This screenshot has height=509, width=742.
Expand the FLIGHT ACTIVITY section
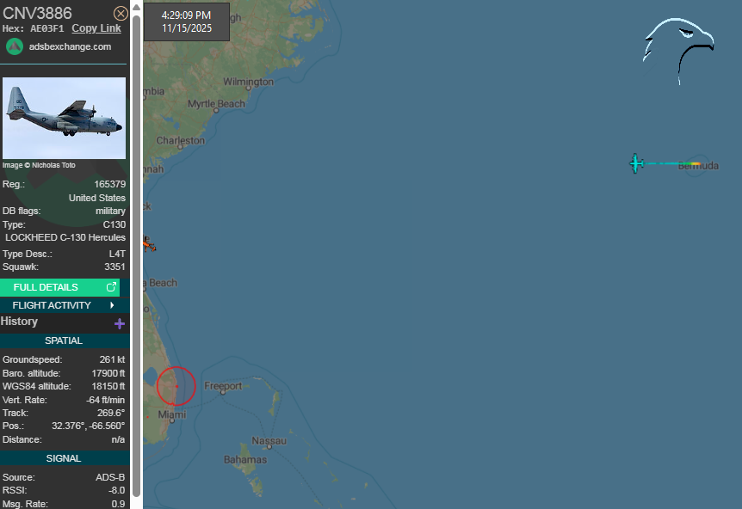coord(65,305)
